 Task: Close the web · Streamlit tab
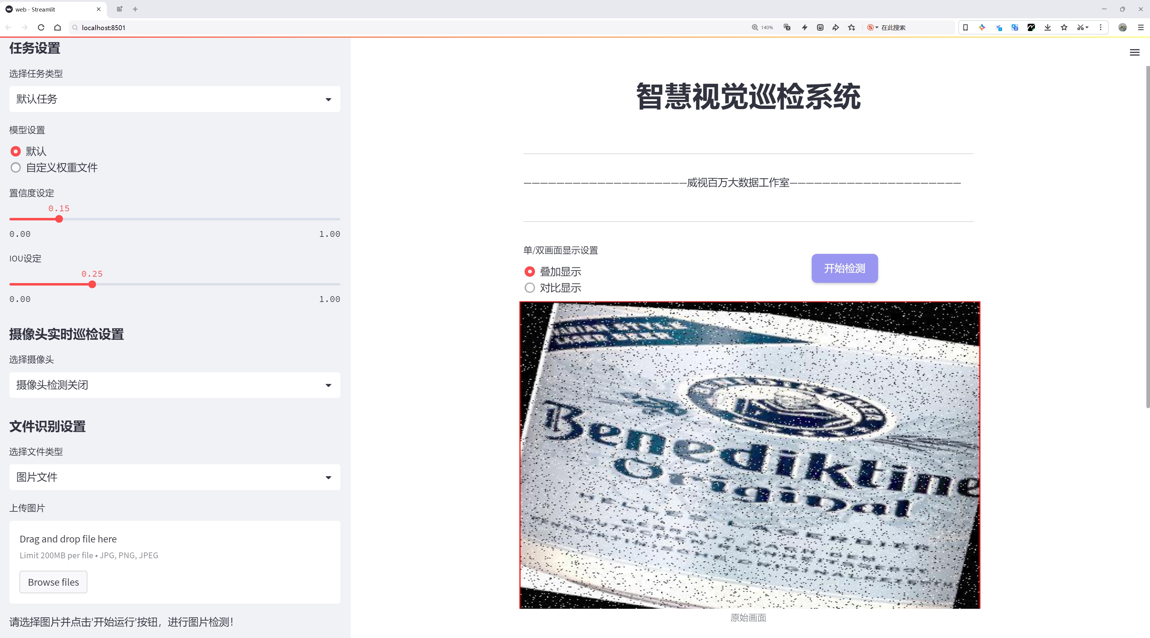coord(99,9)
